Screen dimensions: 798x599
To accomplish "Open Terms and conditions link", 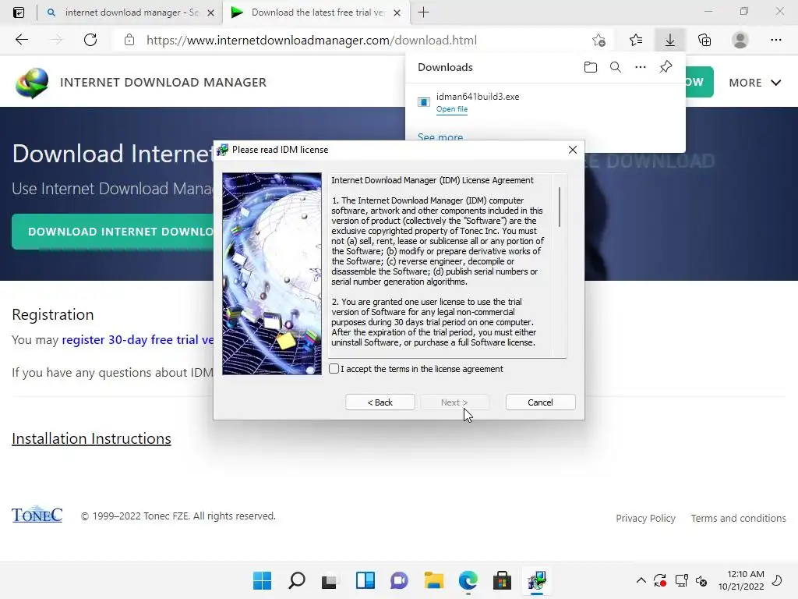I will [738, 518].
